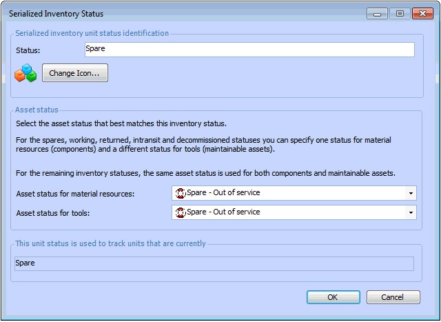Click the read-only Spare tracked-units field

coord(214,263)
